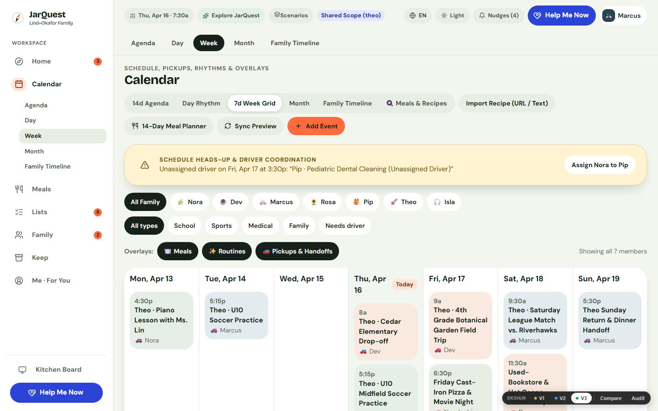The width and height of the screenshot is (658, 411).
Task: Click the Kitchen Board monitor icon
Action: click(x=22, y=369)
